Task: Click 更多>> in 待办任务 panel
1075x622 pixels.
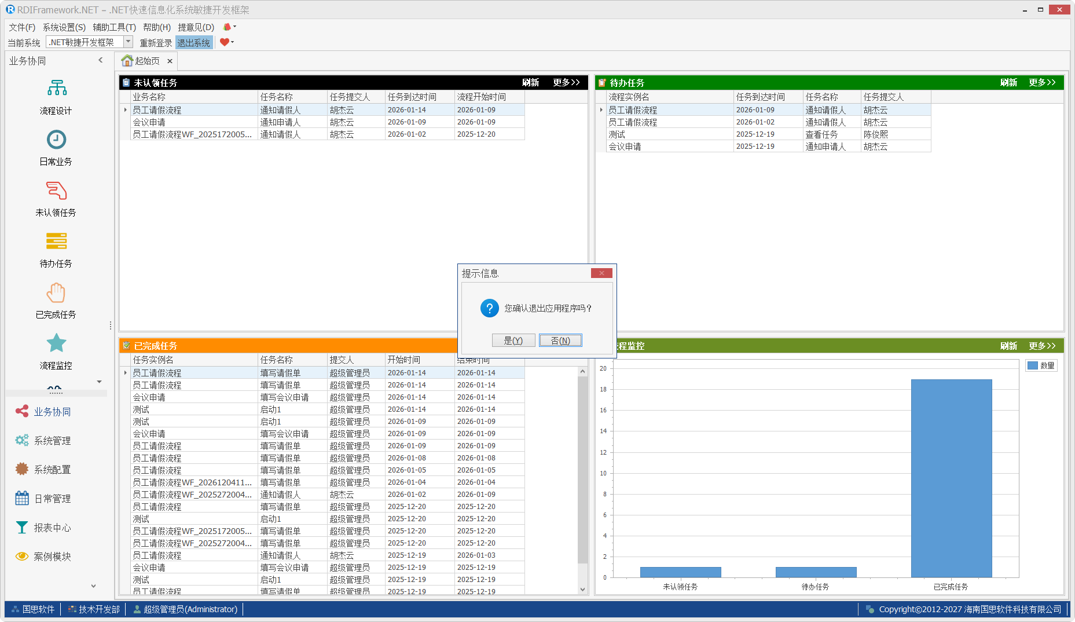Action: point(1042,83)
